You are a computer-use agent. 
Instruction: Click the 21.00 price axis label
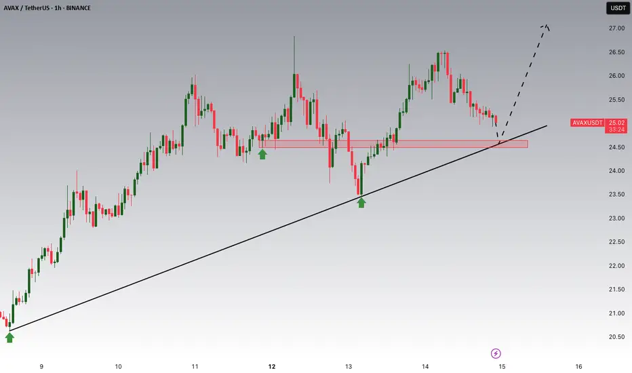tap(616, 313)
